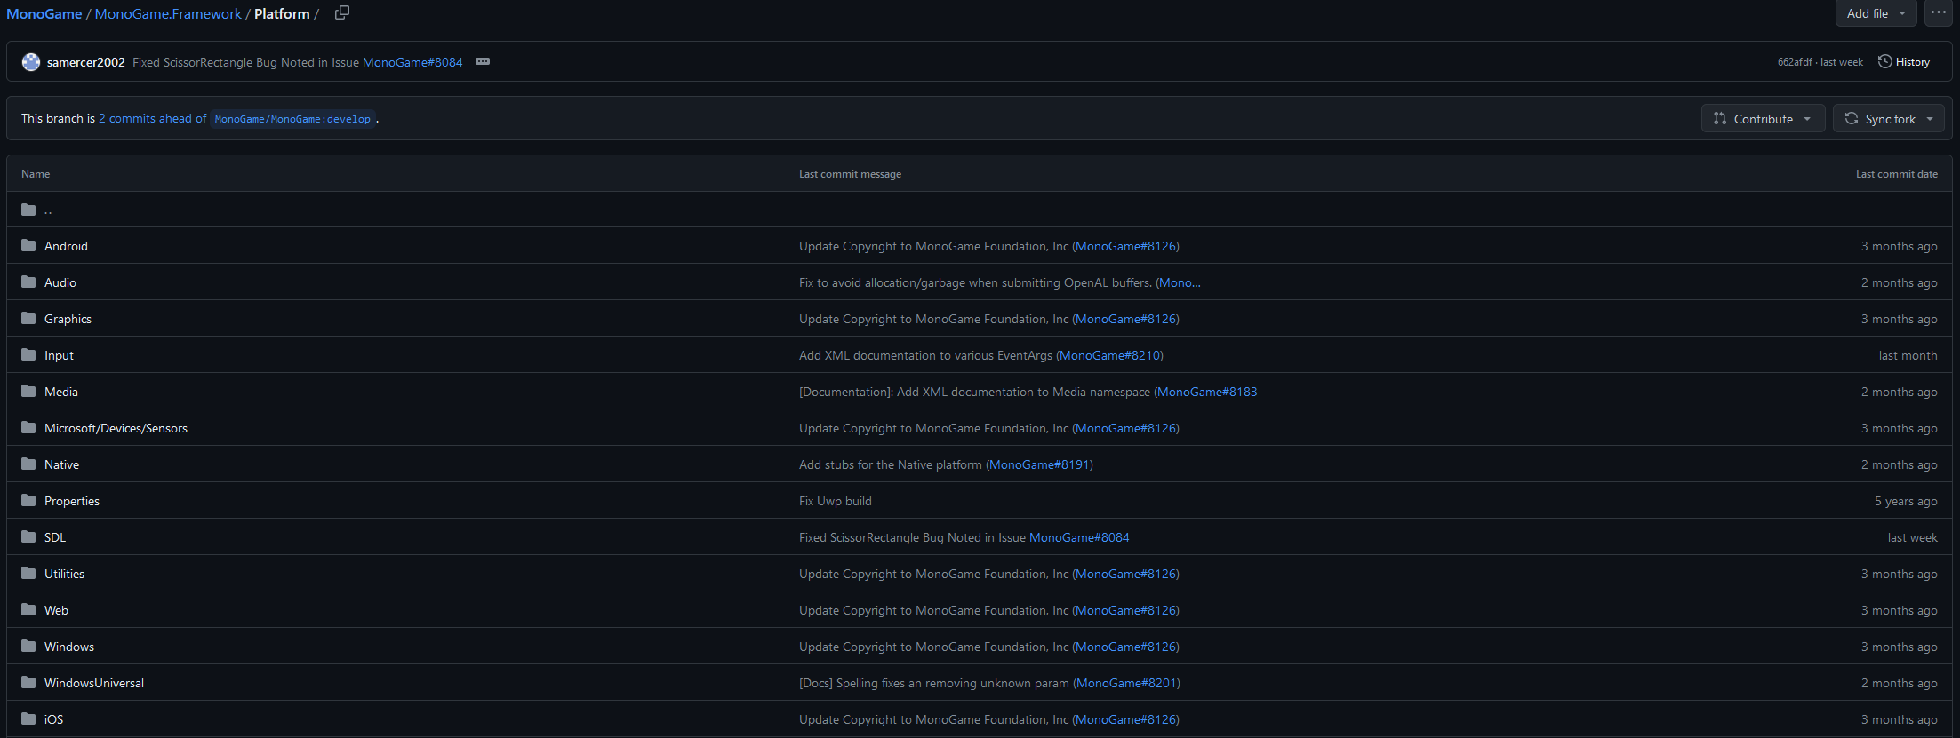Go to MonoGame repository root breadcrumb
1960x738 pixels.
coord(44,13)
